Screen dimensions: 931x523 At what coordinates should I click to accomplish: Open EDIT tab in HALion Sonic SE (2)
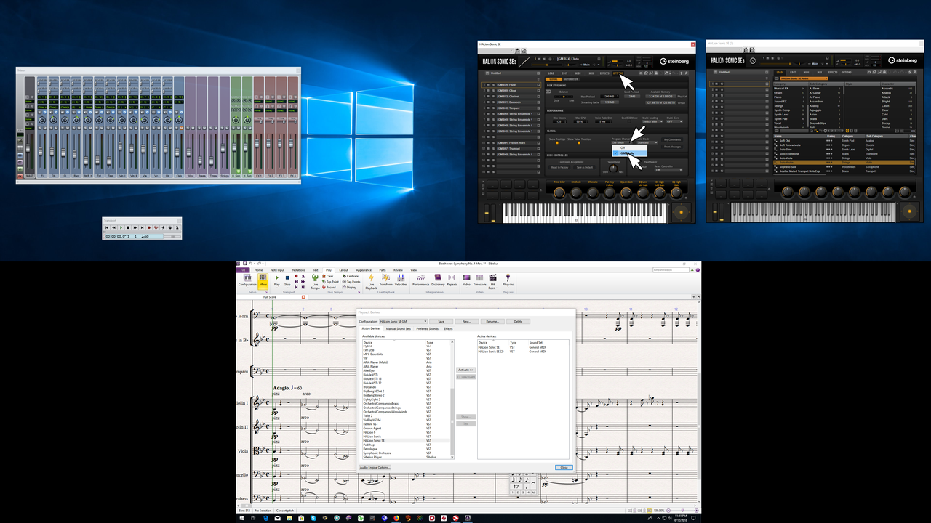pyautogui.click(x=793, y=73)
